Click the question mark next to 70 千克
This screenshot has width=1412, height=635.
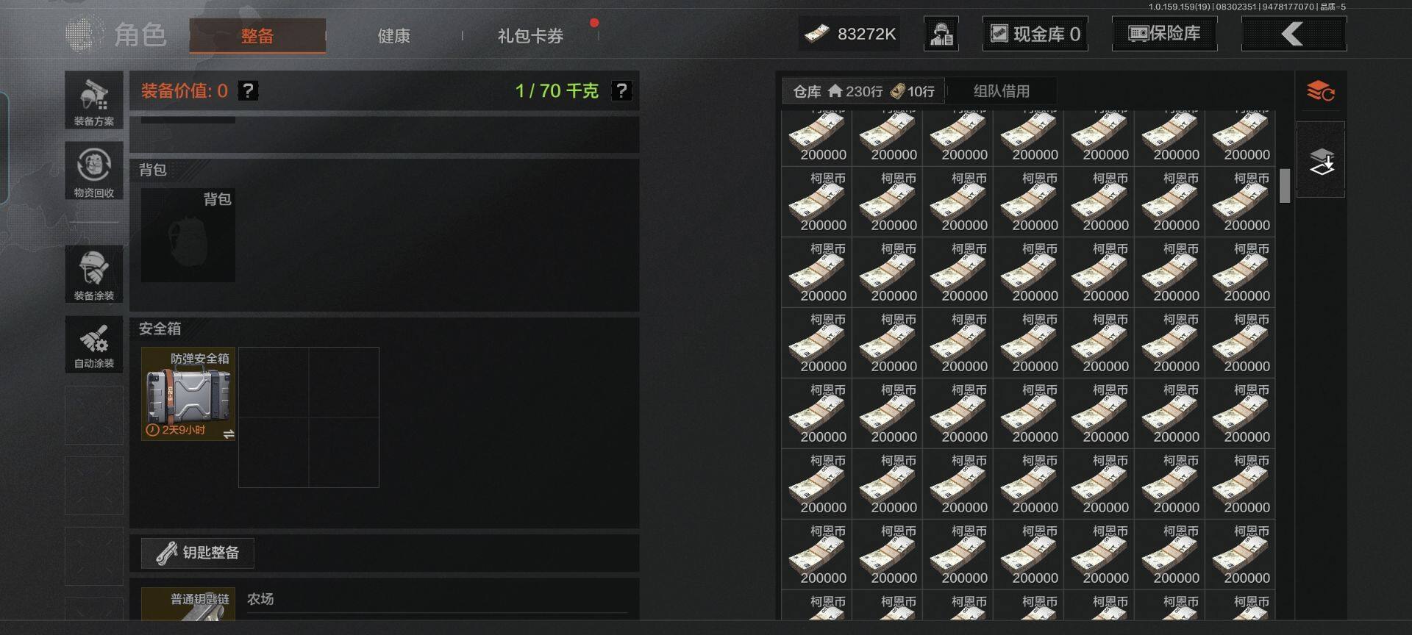(x=621, y=90)
